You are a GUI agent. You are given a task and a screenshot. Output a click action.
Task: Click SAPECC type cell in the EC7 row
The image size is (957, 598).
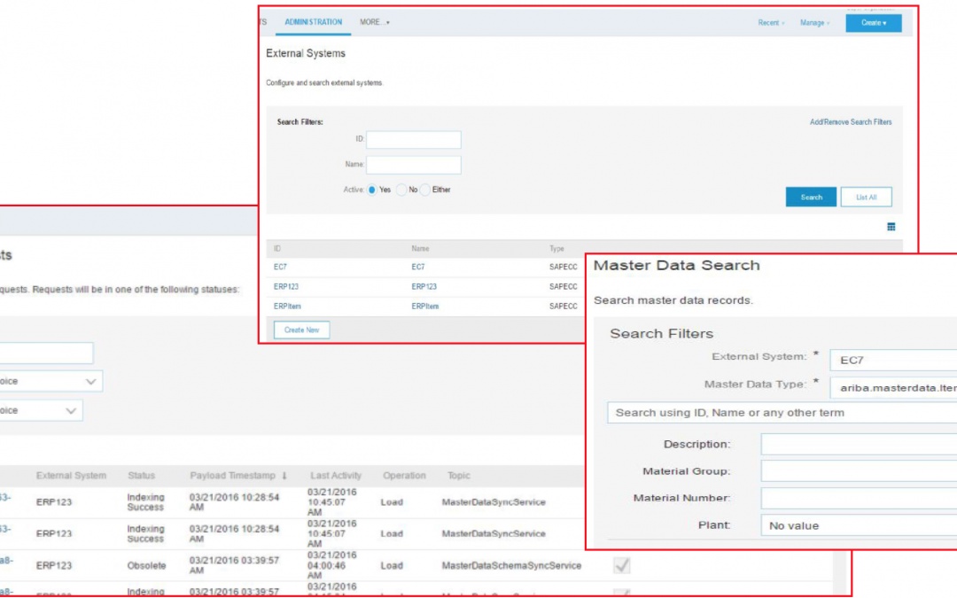click(x=563, y=267)
